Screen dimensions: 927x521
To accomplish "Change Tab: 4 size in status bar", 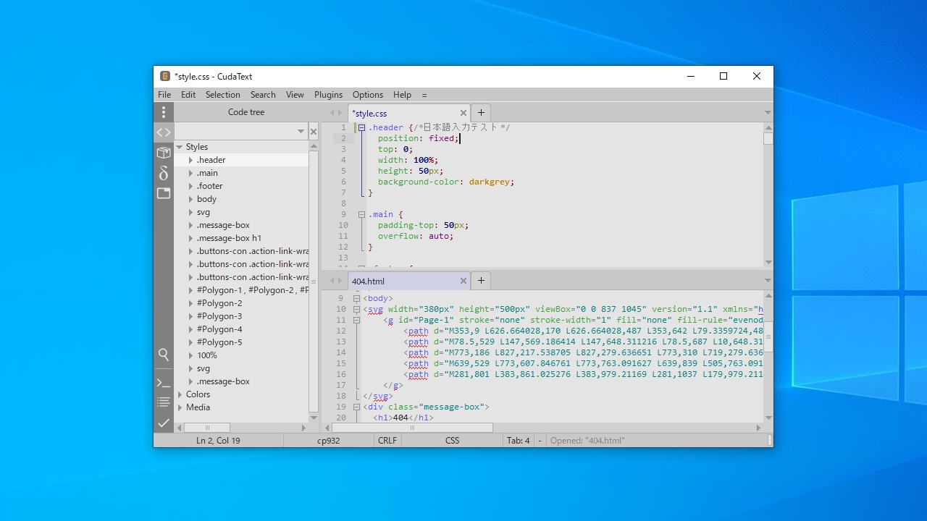I will 519,441.
